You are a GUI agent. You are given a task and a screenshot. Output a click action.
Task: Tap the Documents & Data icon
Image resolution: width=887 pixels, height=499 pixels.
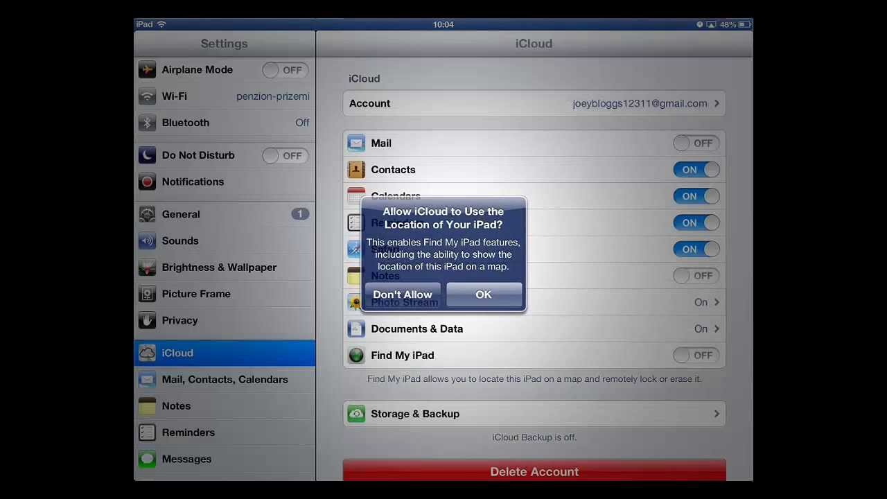tap(356, 329)
